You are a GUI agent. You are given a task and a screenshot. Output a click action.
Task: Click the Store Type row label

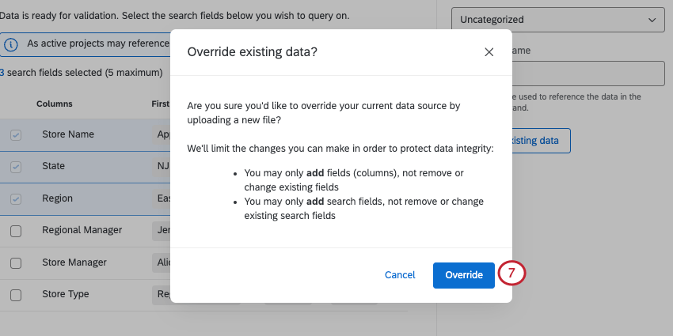(66, 294)
